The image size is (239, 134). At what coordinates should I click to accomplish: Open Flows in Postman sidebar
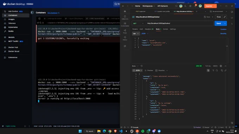coord(125,31)
